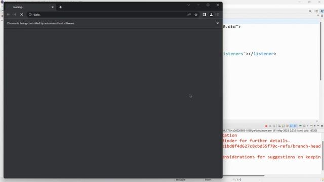Open the Chrome profile menu
This screenshot has width=324, height=182.
[211, 15]
